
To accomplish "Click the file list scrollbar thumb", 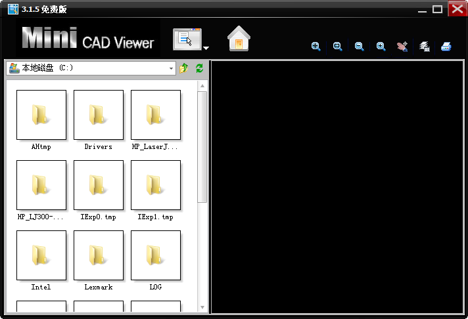I will (202, 147).
